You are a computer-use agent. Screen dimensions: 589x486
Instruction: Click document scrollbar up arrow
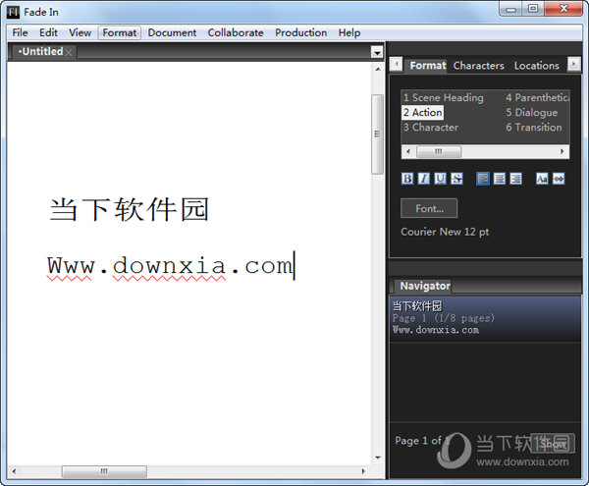[377, 69]
